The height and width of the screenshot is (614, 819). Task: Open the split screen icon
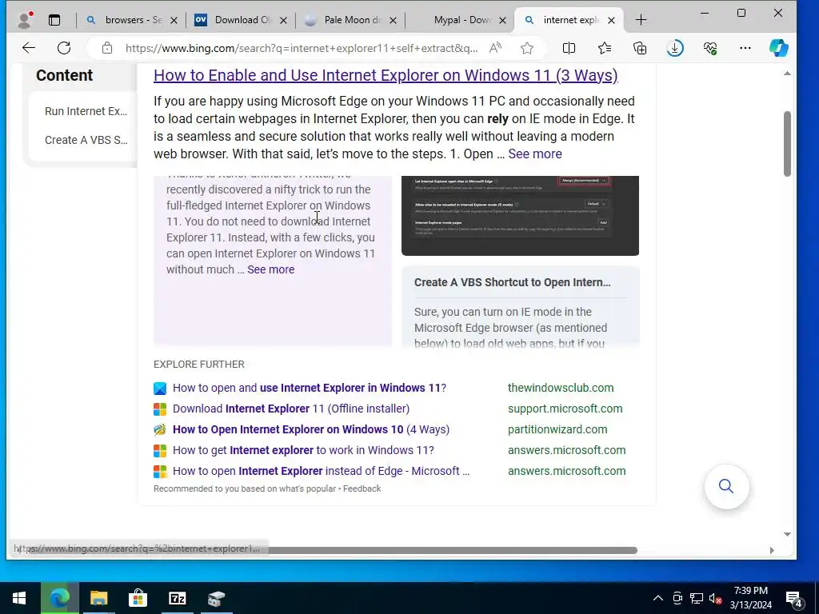(569, 48)
